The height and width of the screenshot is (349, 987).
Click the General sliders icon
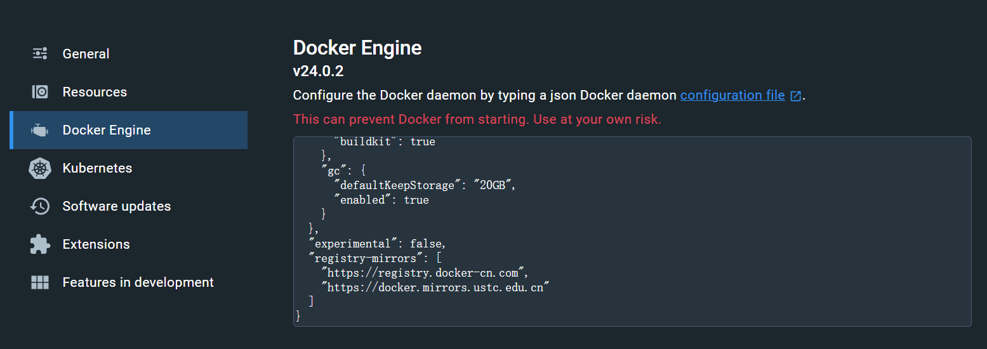click(x=40, y=54)
